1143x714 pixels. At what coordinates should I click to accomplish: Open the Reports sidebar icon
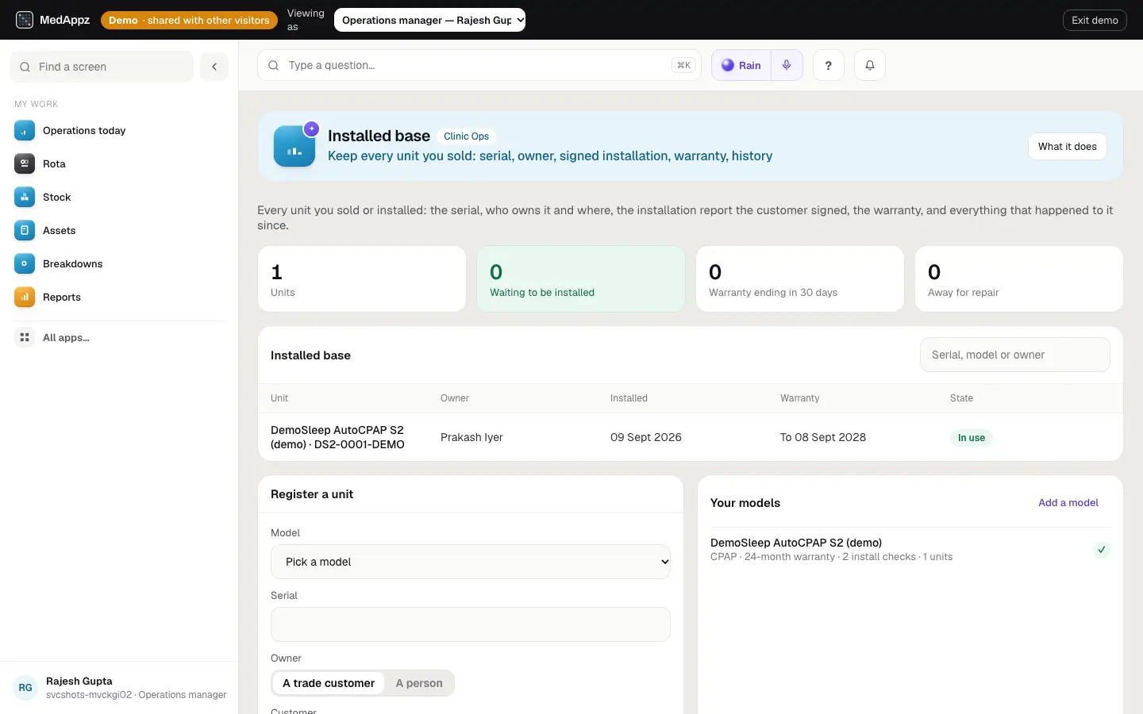(25, 297)
